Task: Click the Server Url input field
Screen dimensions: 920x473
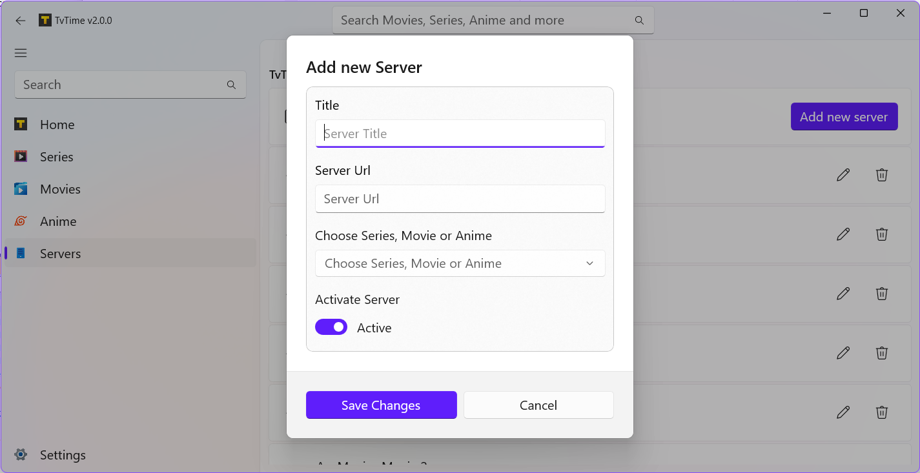Action: 460,199
